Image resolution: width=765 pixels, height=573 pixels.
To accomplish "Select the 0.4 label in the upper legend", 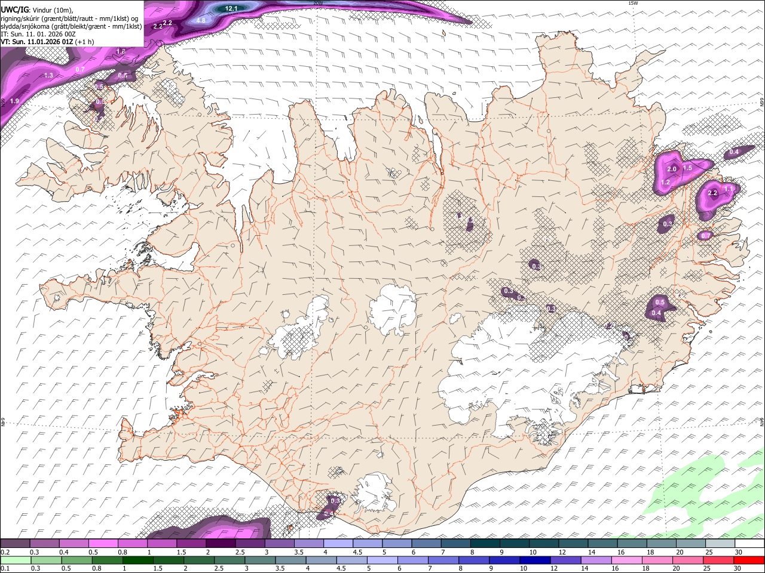I will (x=64, y=552).
